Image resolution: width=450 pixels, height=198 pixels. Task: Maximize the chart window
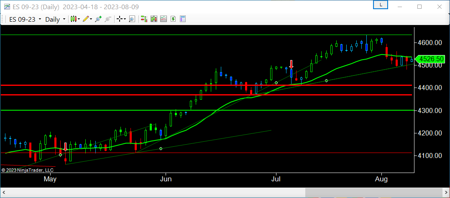(x=419, y=7)
